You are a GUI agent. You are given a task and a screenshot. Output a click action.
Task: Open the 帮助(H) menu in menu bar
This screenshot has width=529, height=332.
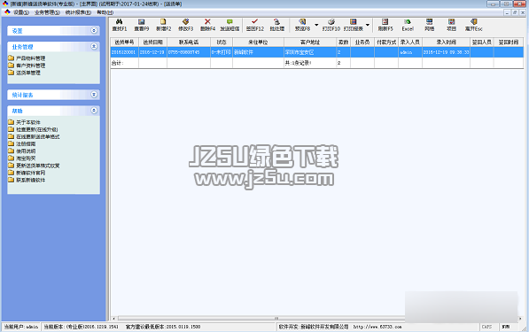click(x=105, y=12)
